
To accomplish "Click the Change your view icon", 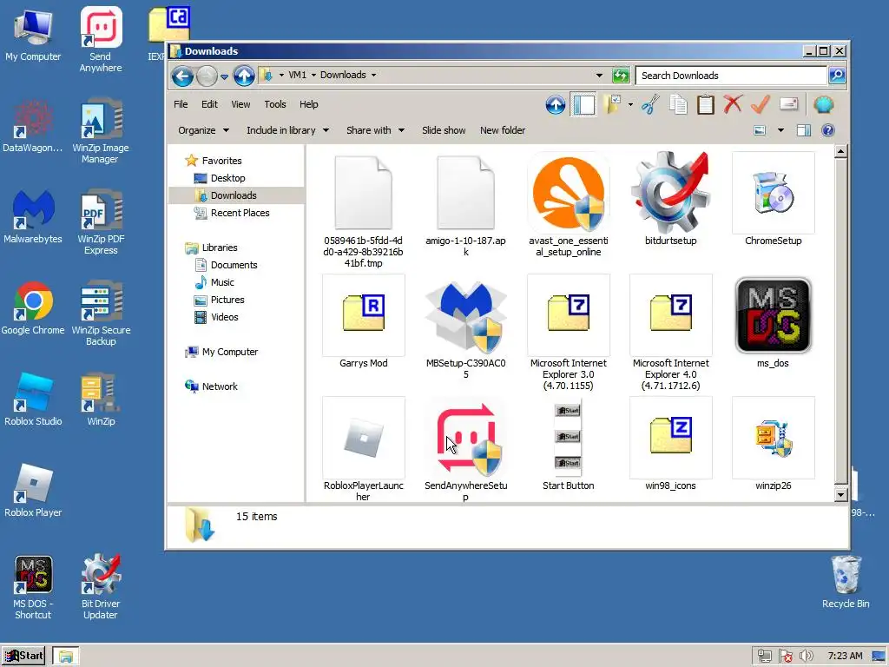I will tap(760, 130).
